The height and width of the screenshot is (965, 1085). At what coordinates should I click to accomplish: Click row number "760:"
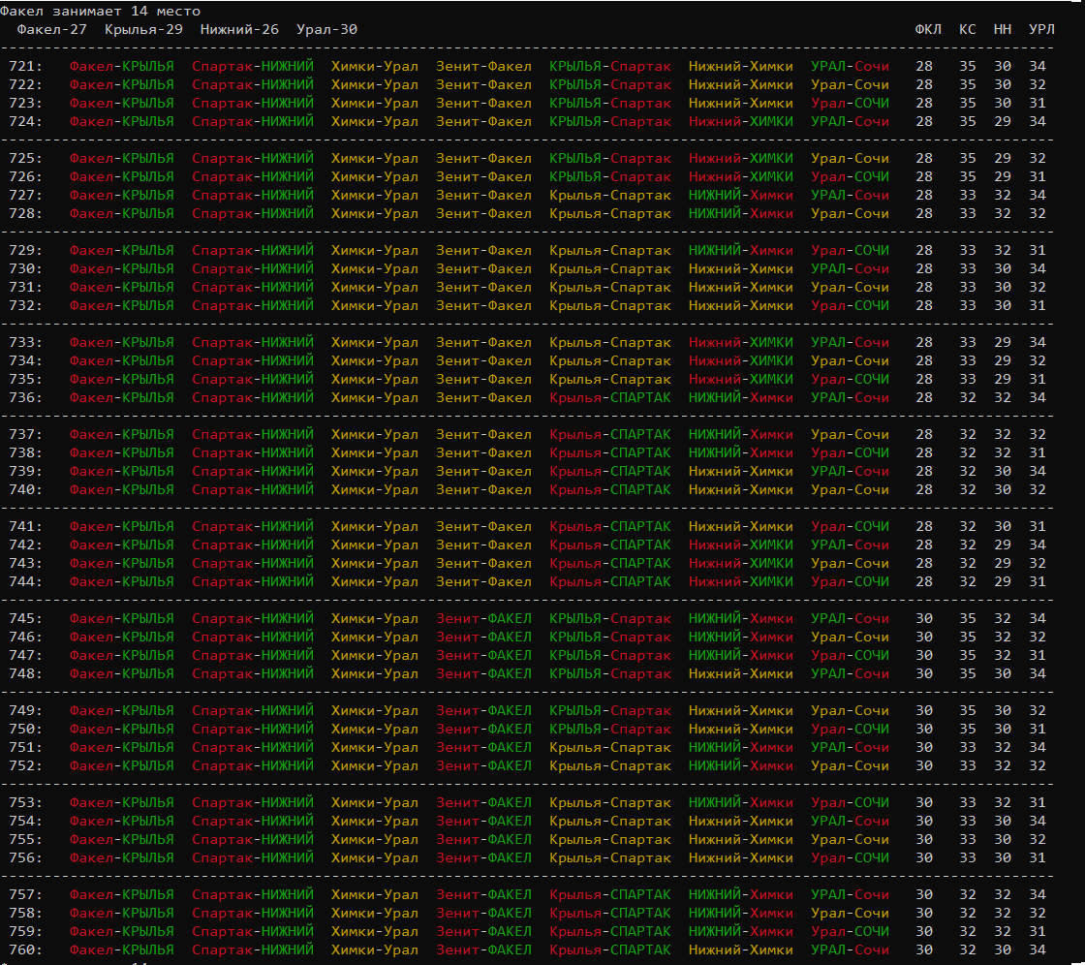[x=25, y=950]
